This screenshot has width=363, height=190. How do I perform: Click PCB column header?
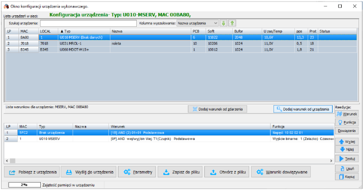click(x=198, y=31)
